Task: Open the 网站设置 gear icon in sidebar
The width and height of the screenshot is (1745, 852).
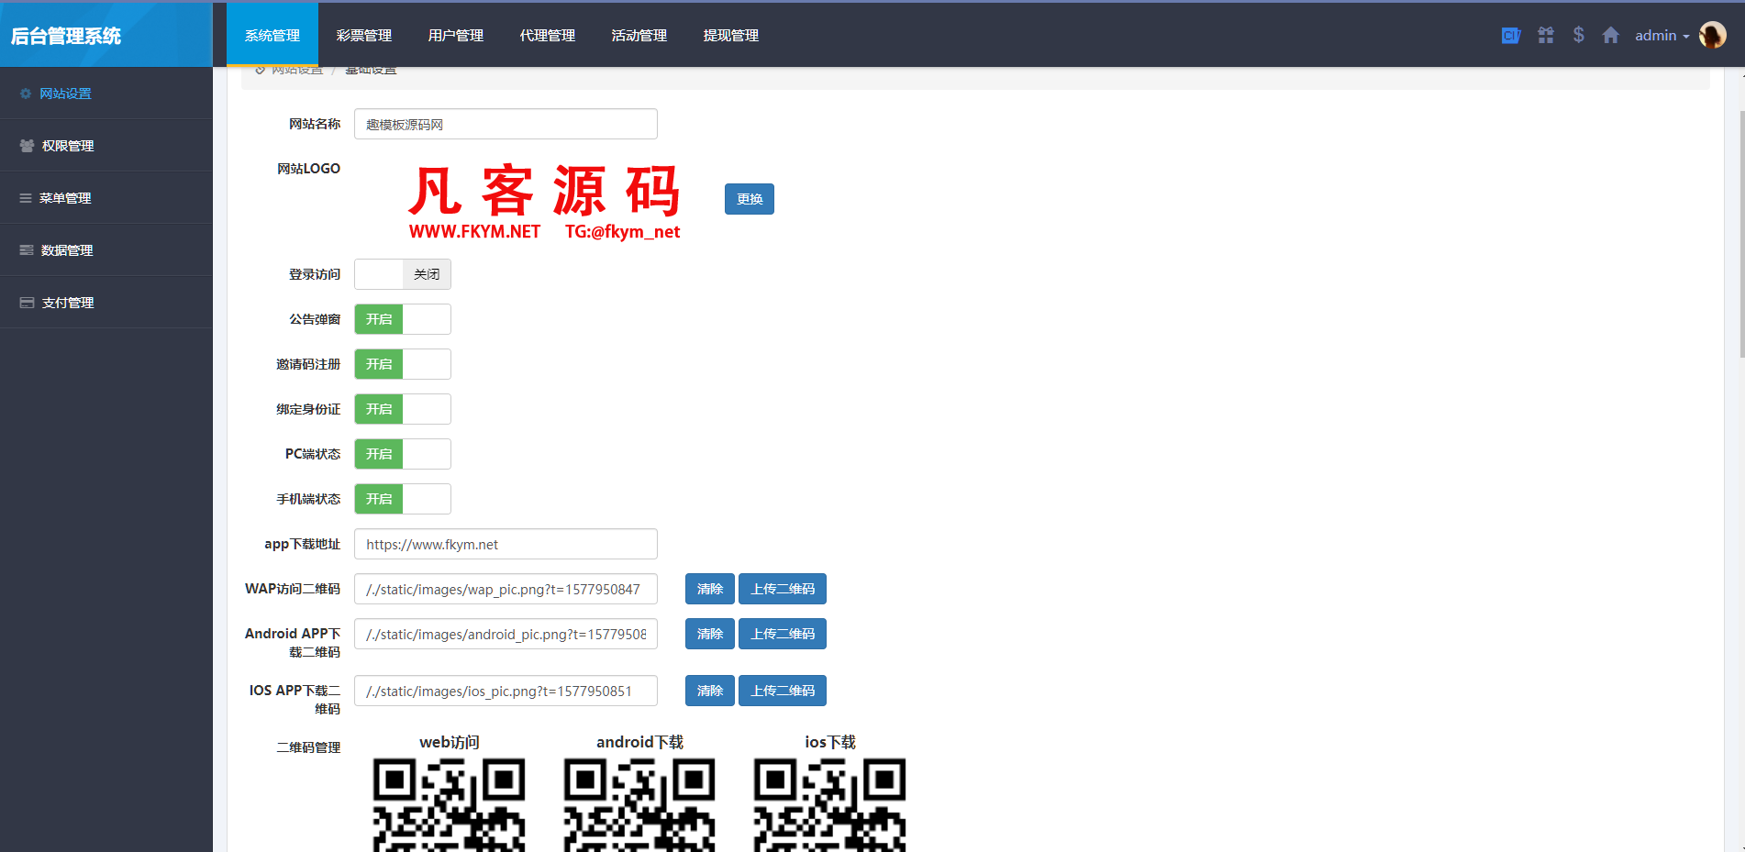Action: point(26,93)
